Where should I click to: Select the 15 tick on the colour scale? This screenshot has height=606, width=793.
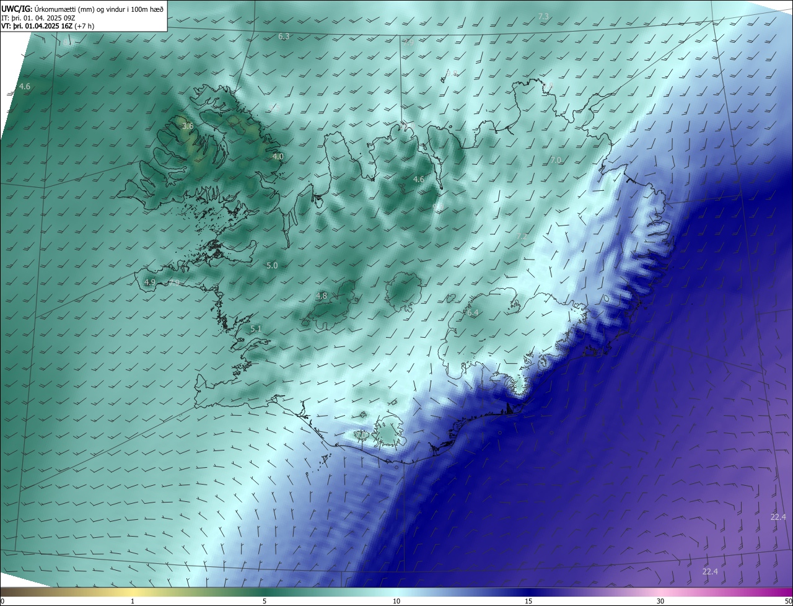click(x=528, y=601)
